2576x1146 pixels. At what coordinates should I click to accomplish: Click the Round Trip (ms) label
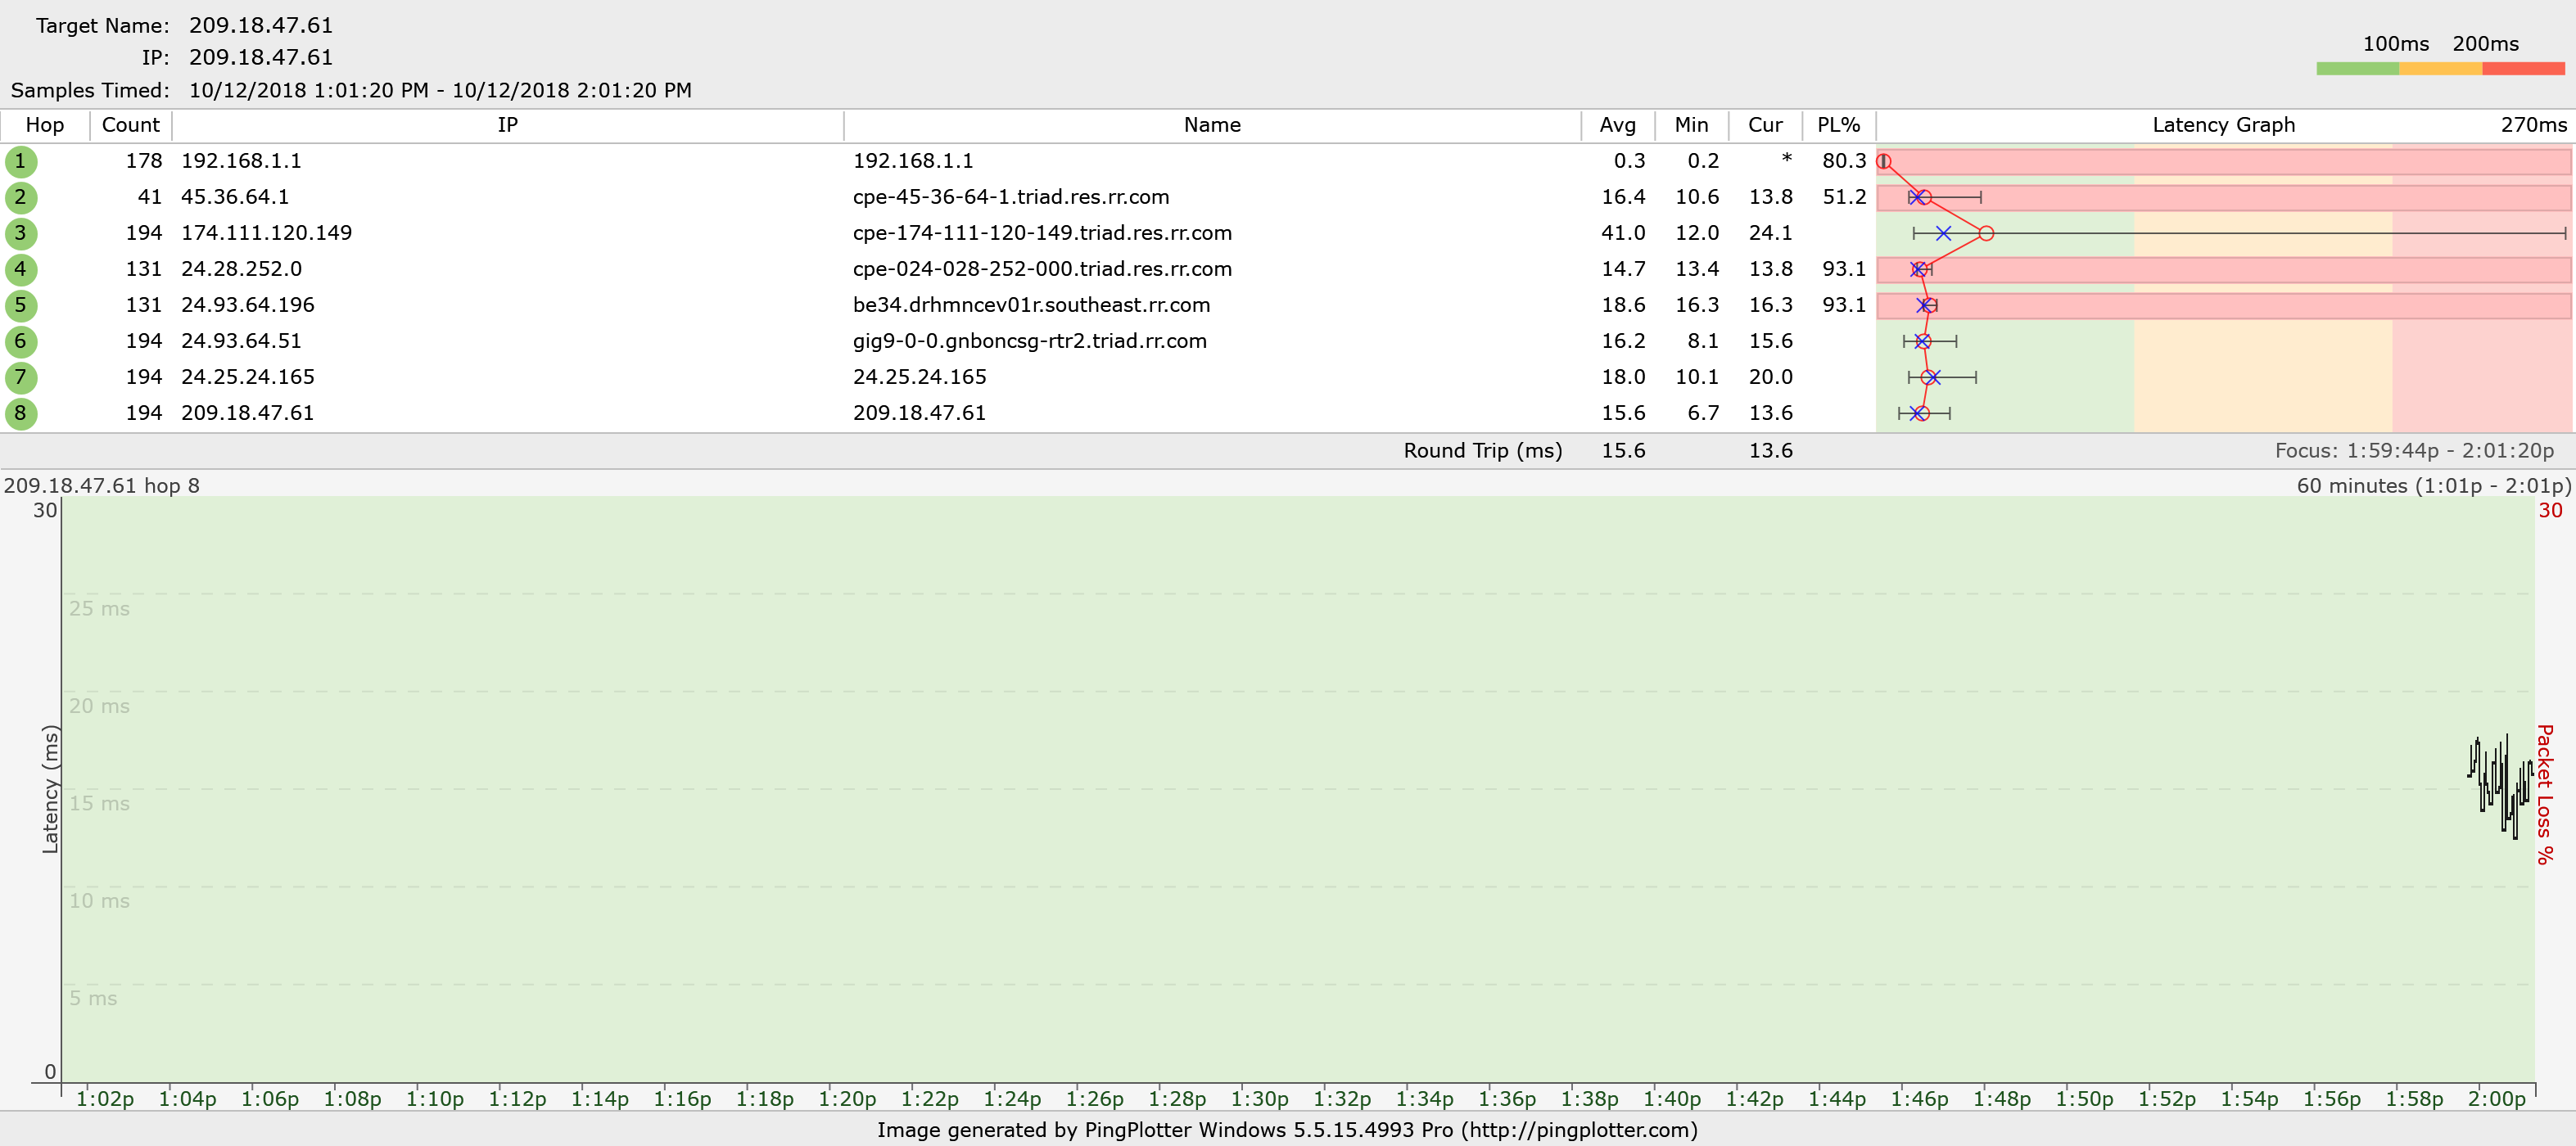1483,451
